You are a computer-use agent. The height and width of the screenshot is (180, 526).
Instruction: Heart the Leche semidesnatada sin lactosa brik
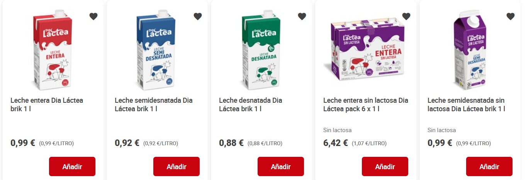511,16
